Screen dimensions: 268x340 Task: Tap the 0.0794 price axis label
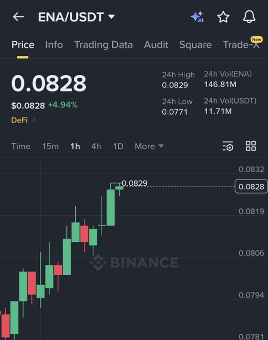click(252, 295)
